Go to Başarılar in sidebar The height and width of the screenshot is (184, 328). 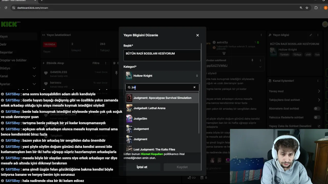click(x=6, y=52)
